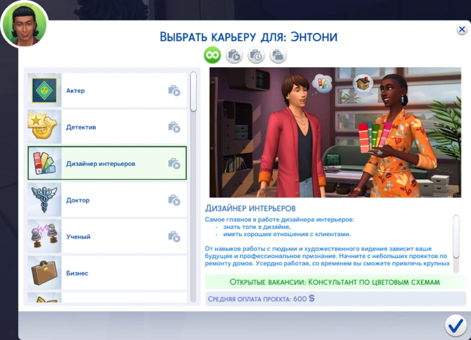Click the Актер career mask icon

click(44, 90)
